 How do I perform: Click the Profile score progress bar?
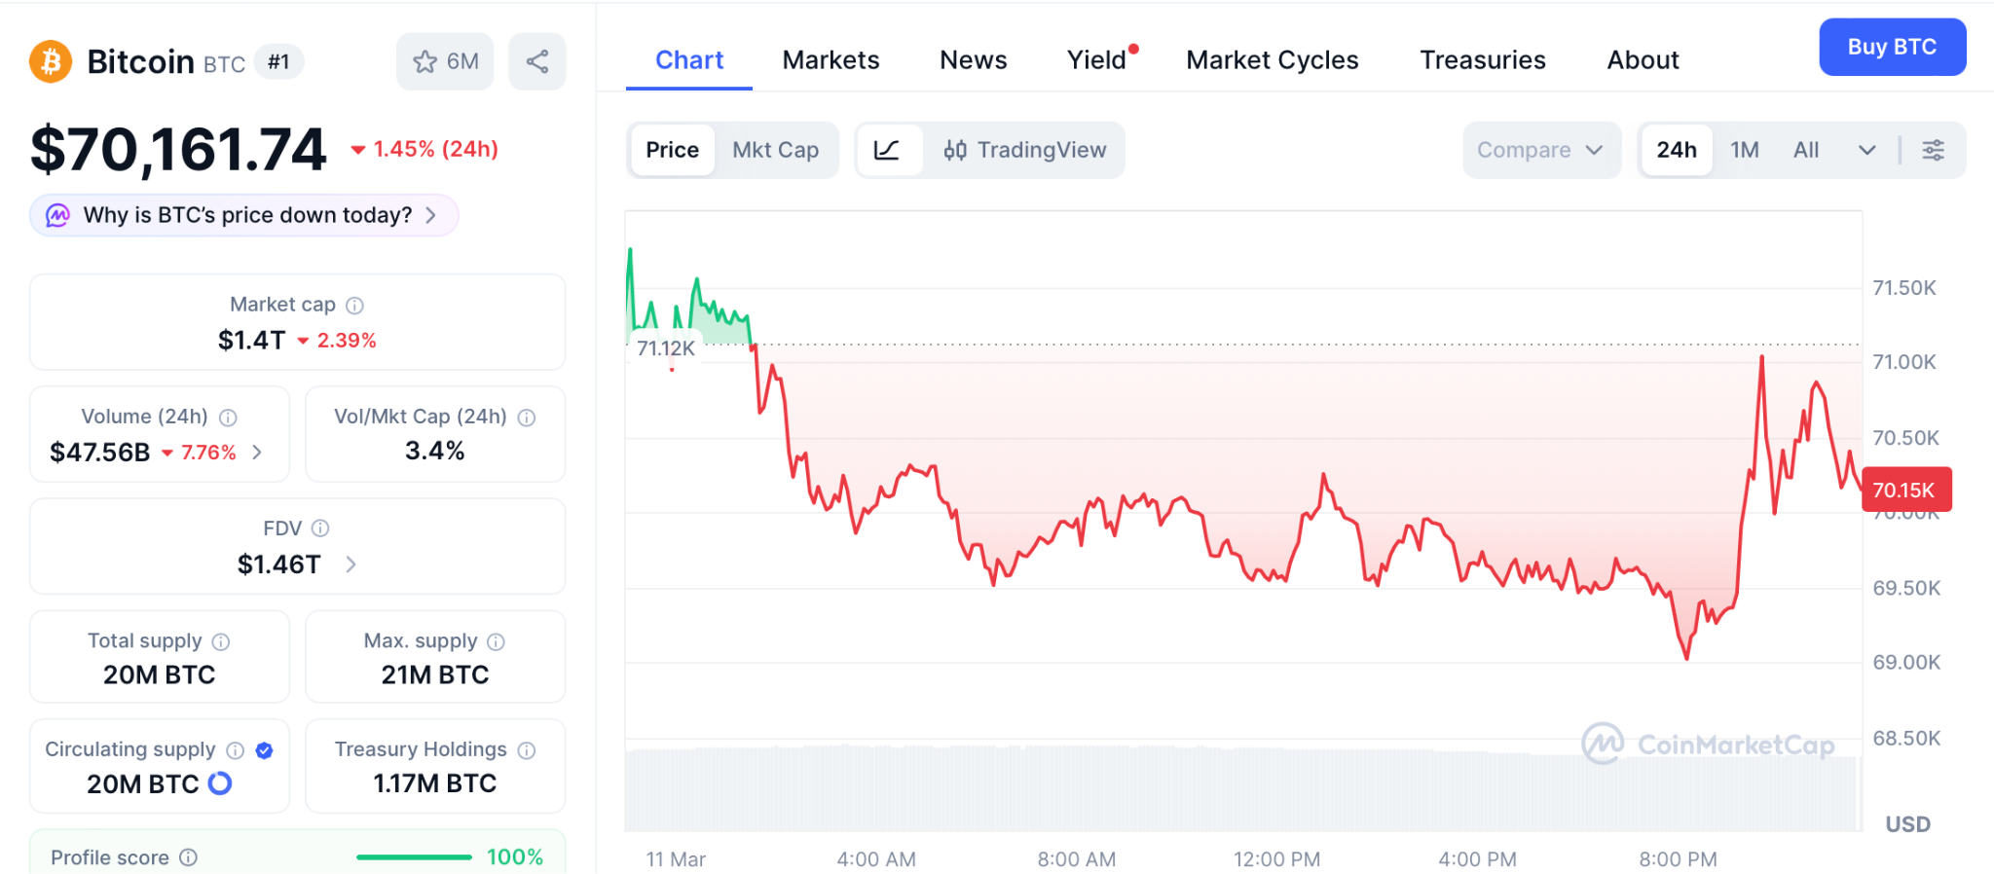coord(414,857)
